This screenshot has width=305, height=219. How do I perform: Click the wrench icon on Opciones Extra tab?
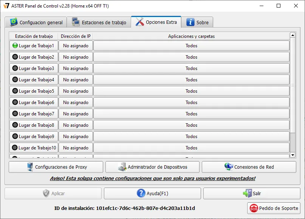pos(140,22)
